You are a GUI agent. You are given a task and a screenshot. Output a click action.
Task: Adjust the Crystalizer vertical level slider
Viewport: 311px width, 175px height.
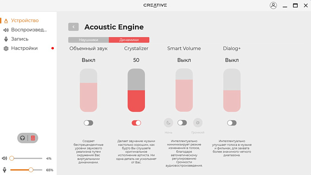(x=136, y=90)
